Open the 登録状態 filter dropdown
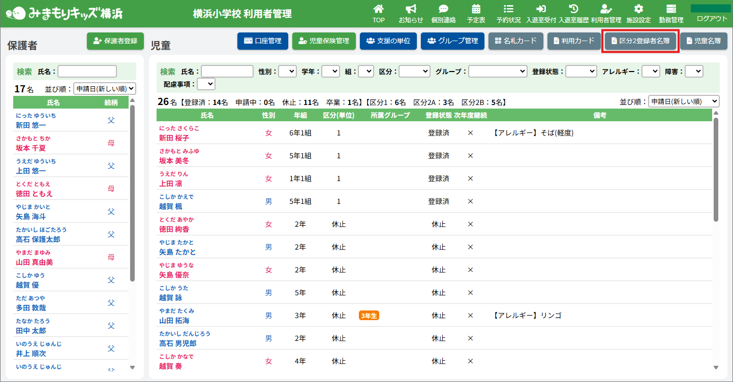This screenshot has height=382, width=733. tap(581, 72)
